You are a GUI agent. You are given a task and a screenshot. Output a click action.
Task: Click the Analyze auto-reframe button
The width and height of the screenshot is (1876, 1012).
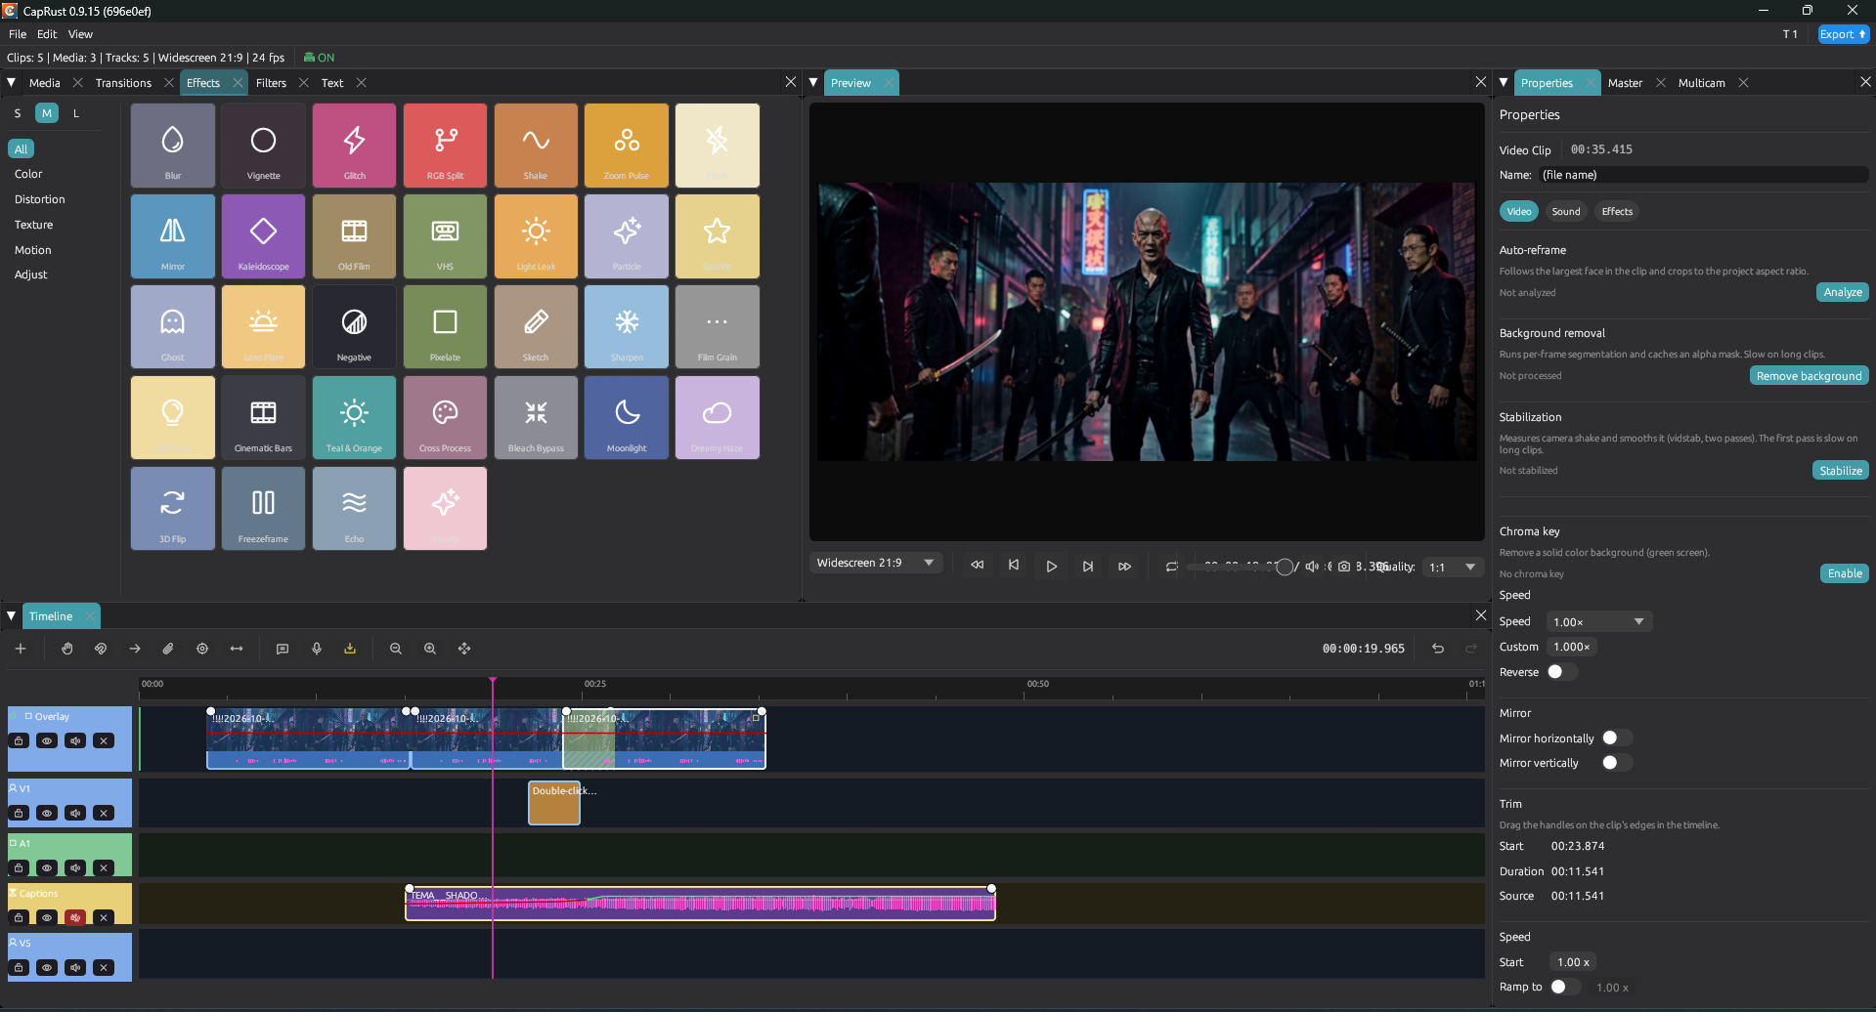(x=1842, y=292)
